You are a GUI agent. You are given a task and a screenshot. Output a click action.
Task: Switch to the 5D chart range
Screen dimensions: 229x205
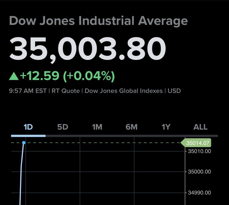coord(63,127)
